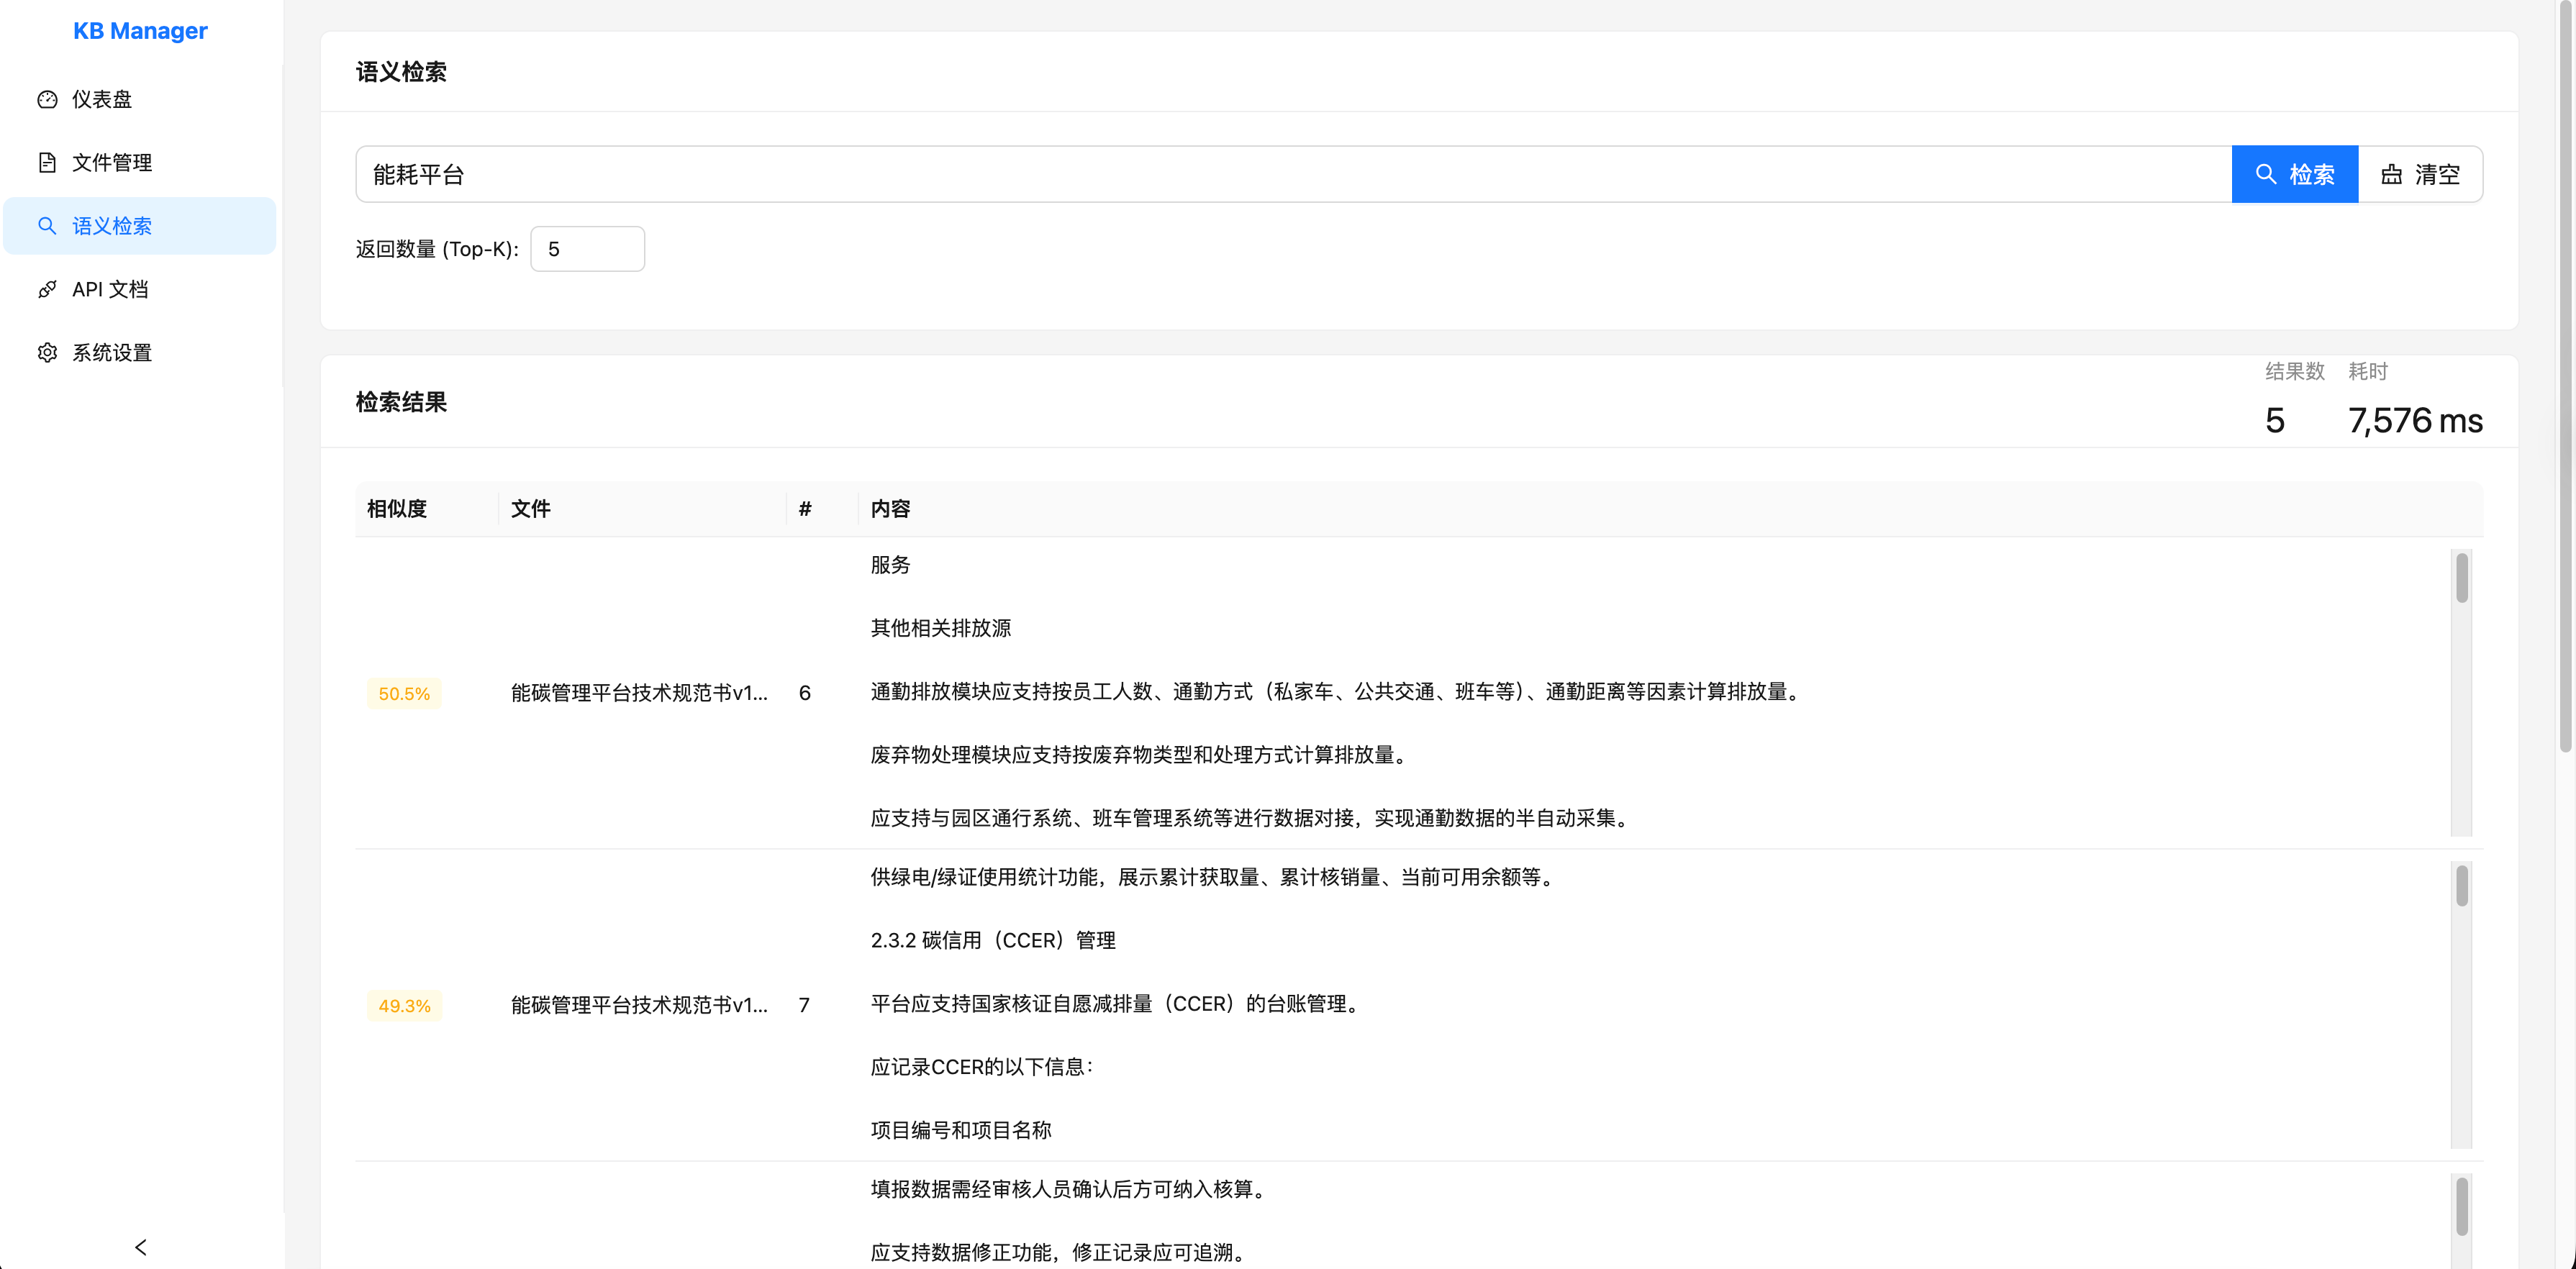Click the line 应记录CCER的以下信息
2576x1269 pixels.
click(982, 1067)
